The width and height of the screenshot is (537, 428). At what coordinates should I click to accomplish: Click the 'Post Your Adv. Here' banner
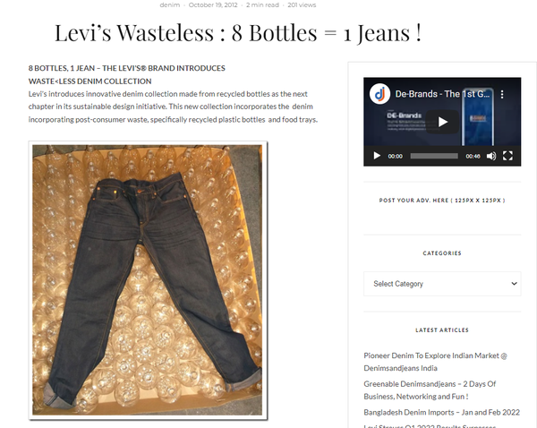[x=442, y=201]
